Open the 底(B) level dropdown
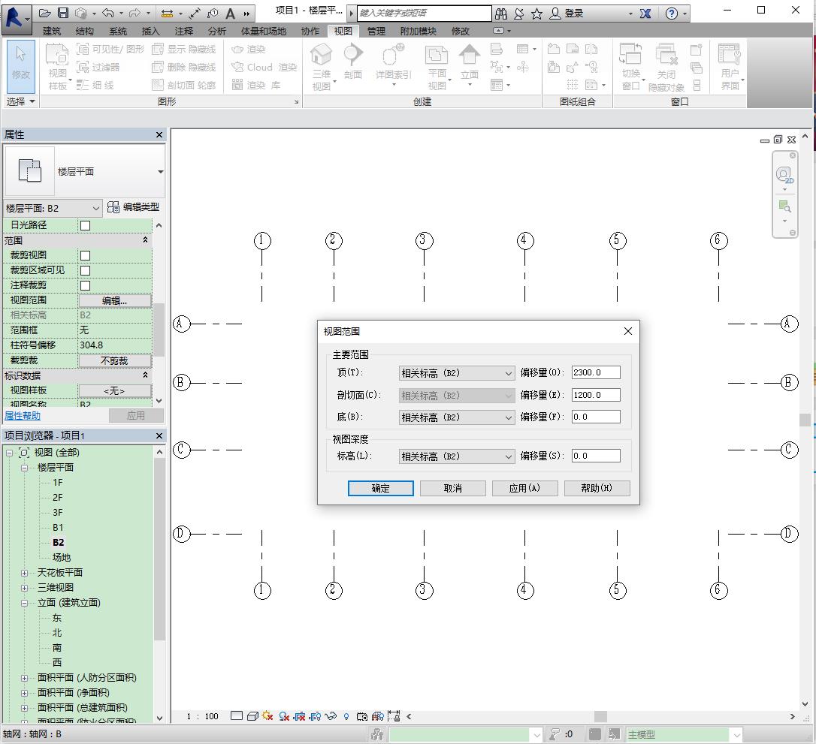This screenshot has width=816, height=744. 457,417
